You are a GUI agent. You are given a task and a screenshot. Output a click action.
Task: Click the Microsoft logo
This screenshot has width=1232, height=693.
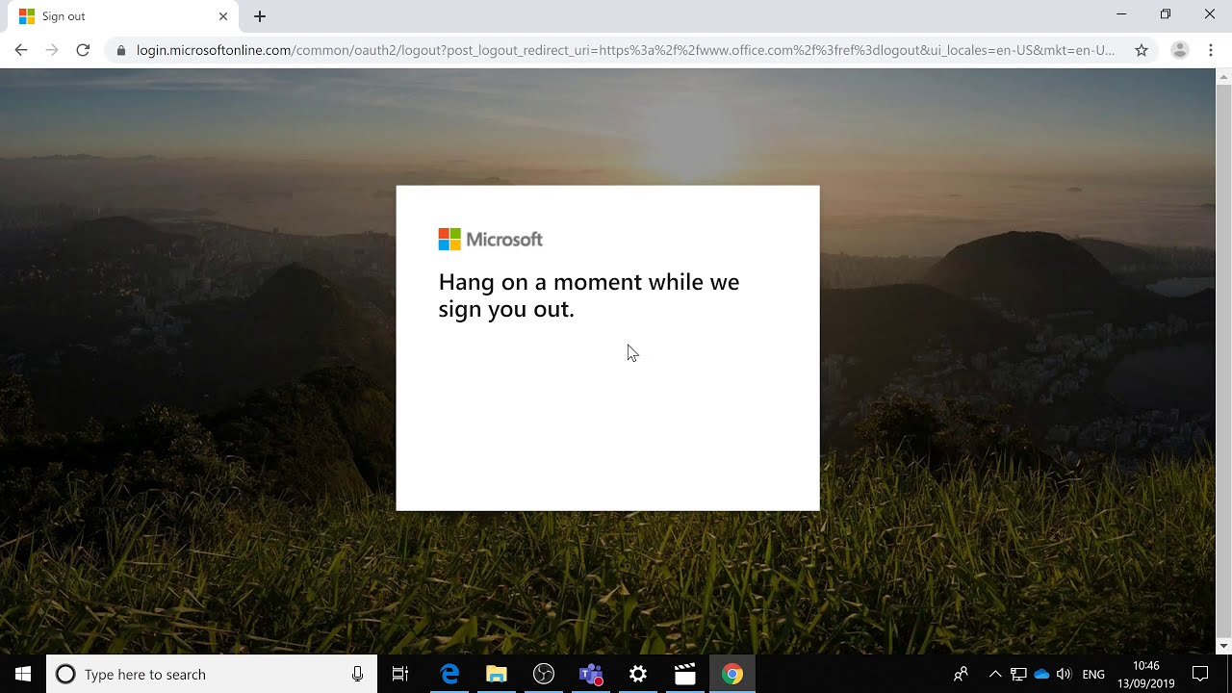tap(491, 239)
